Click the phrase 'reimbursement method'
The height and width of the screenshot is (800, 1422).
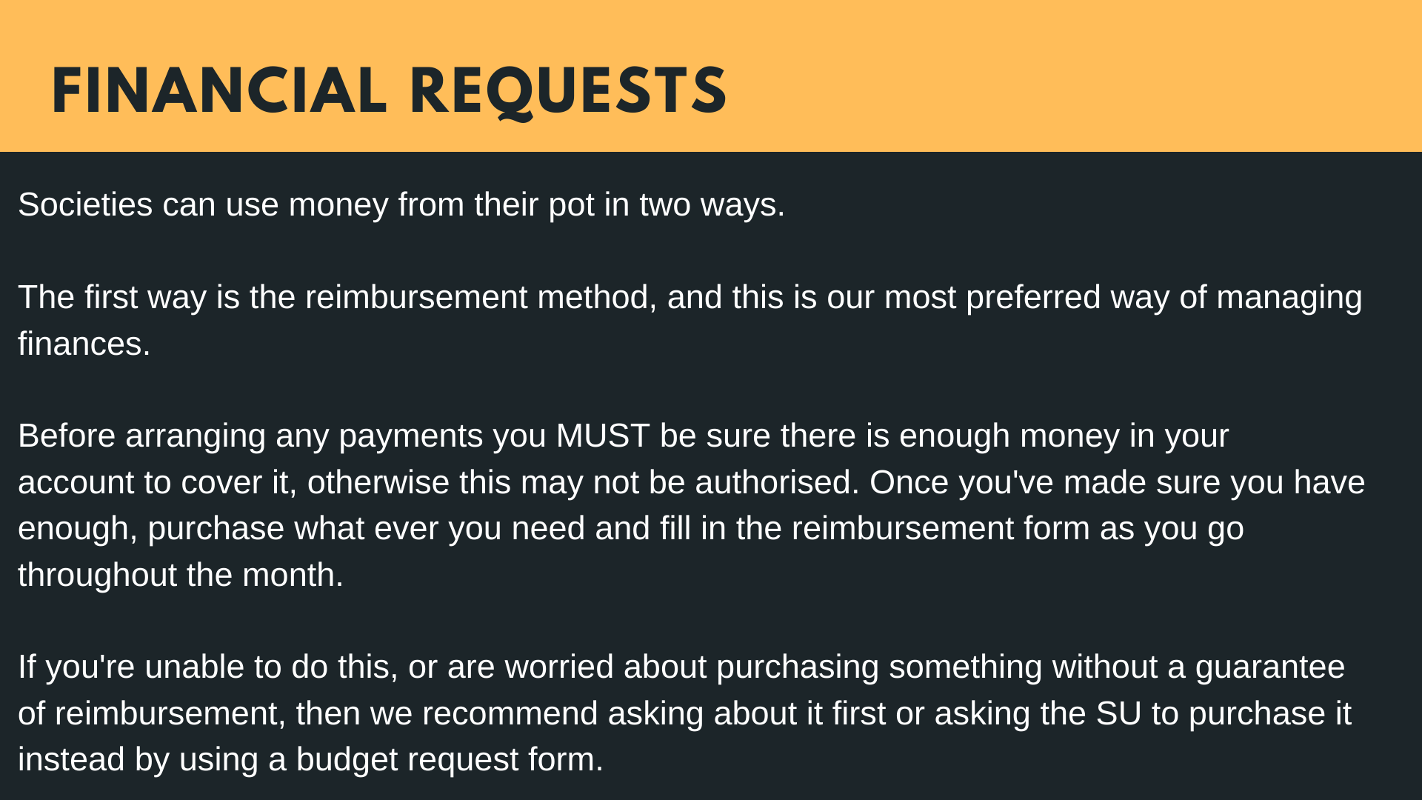coord(477,297)
